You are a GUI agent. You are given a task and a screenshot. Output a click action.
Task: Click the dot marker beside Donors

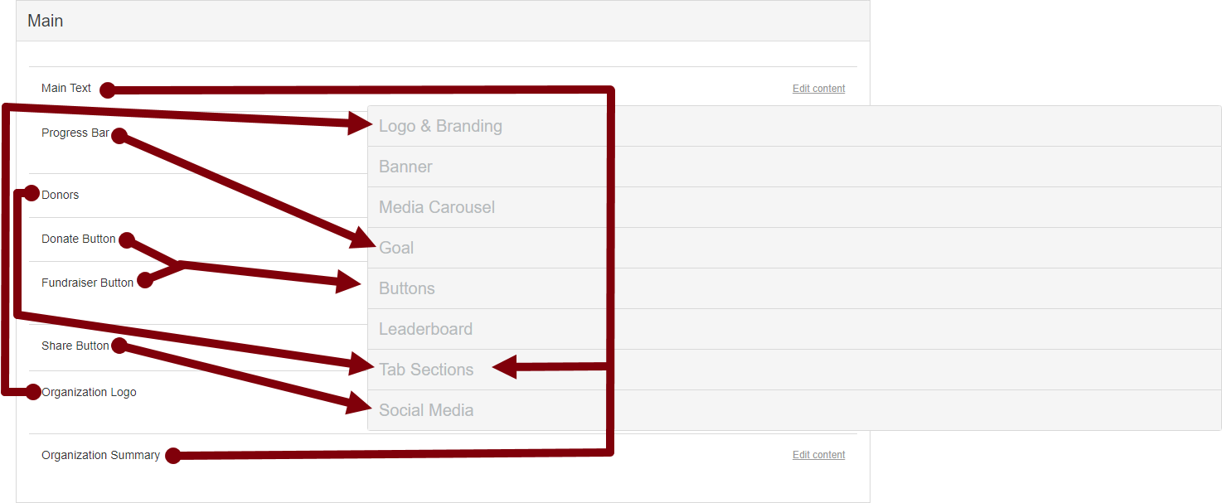pyautogui.click(x=32, y=194)
